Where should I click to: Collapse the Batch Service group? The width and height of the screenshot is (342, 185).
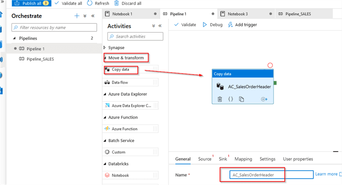click(105, 140)
